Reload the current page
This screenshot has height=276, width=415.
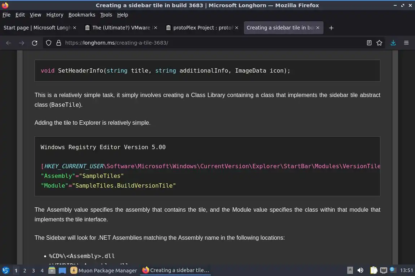tap(35, 43)
